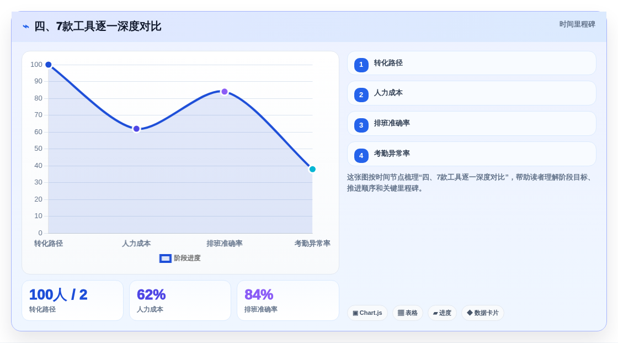Click the x-axis label 转化路径

(49, 244)
